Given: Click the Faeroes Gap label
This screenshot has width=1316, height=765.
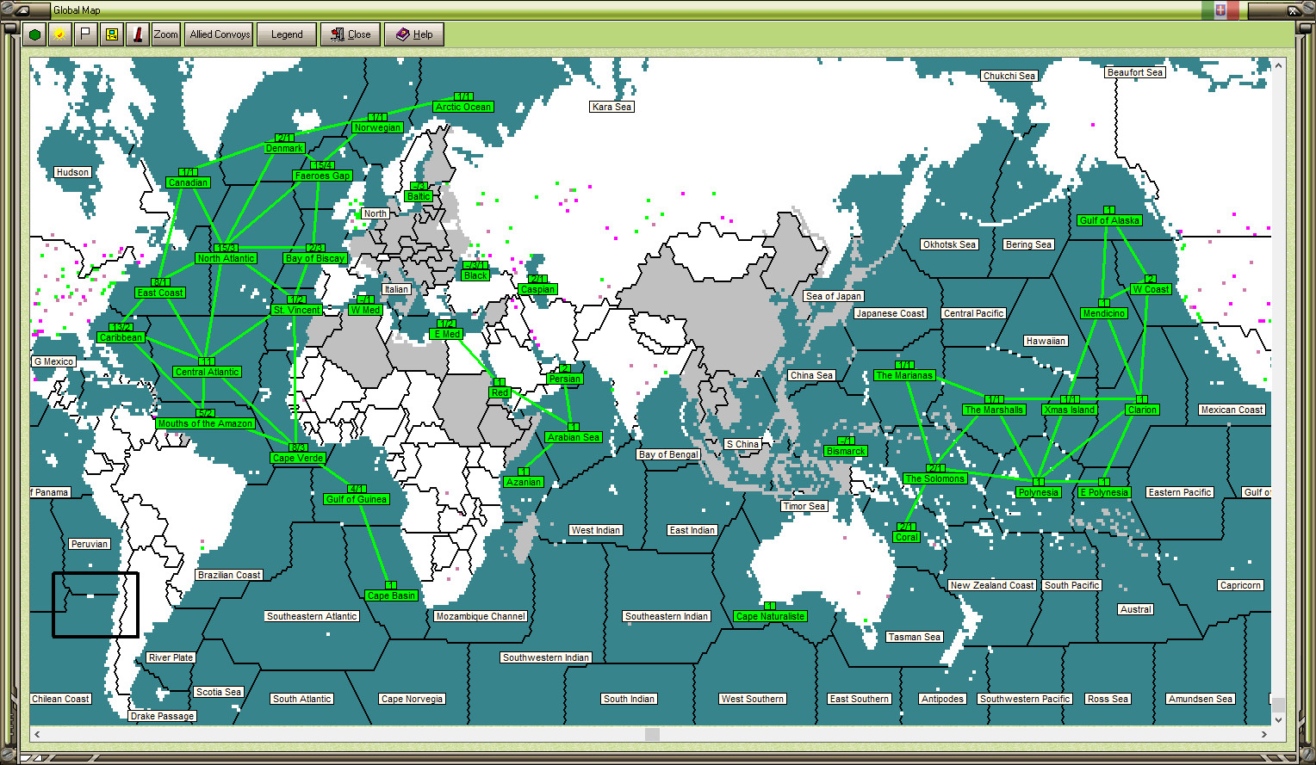Looking at the screenshot, I should [322, 176].
